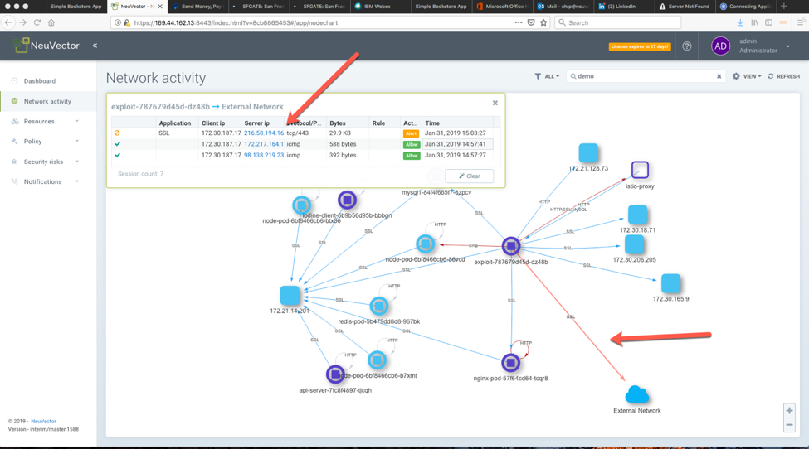
Task: Click the REFRESH button
Action: 783,76
